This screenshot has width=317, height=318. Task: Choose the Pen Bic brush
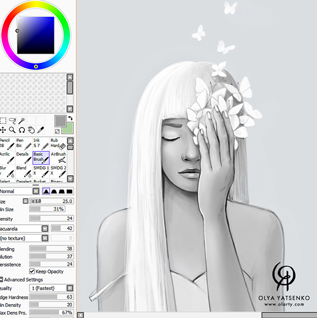(24, 144)
